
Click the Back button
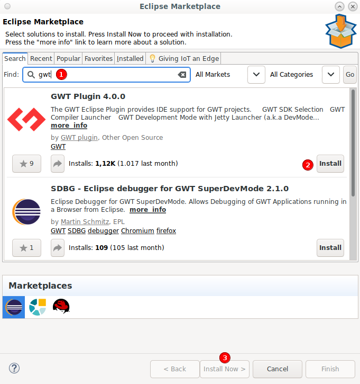tap(175, 369)
